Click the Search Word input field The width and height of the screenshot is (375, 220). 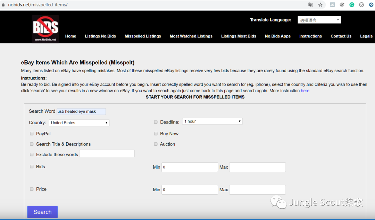click(x=81, y=111)
